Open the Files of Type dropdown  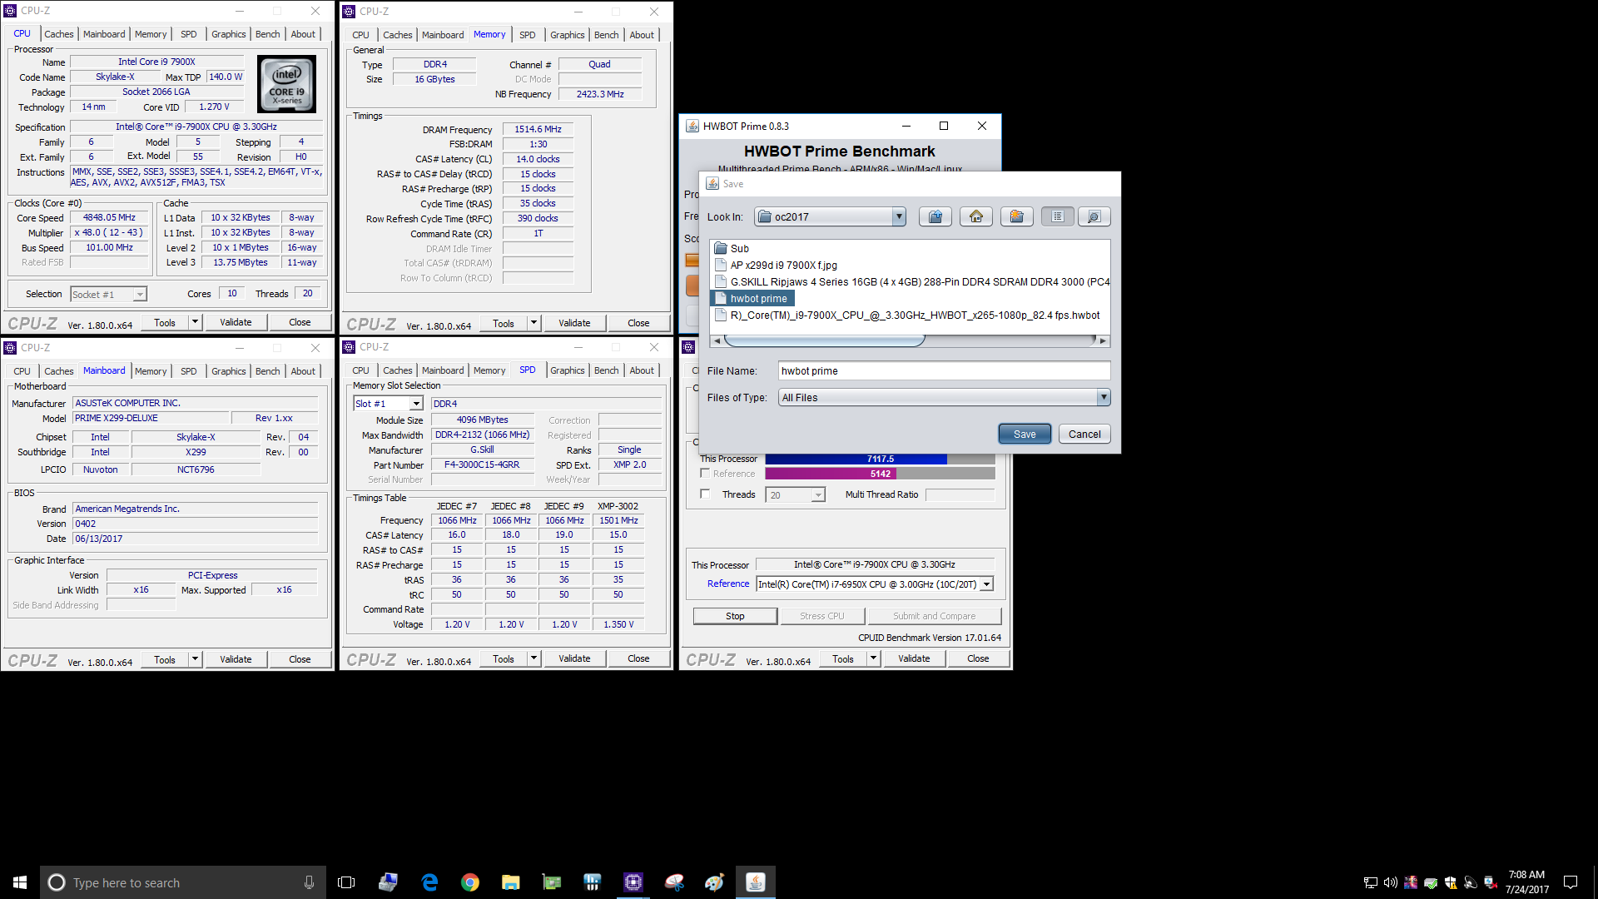(1104, 397)
